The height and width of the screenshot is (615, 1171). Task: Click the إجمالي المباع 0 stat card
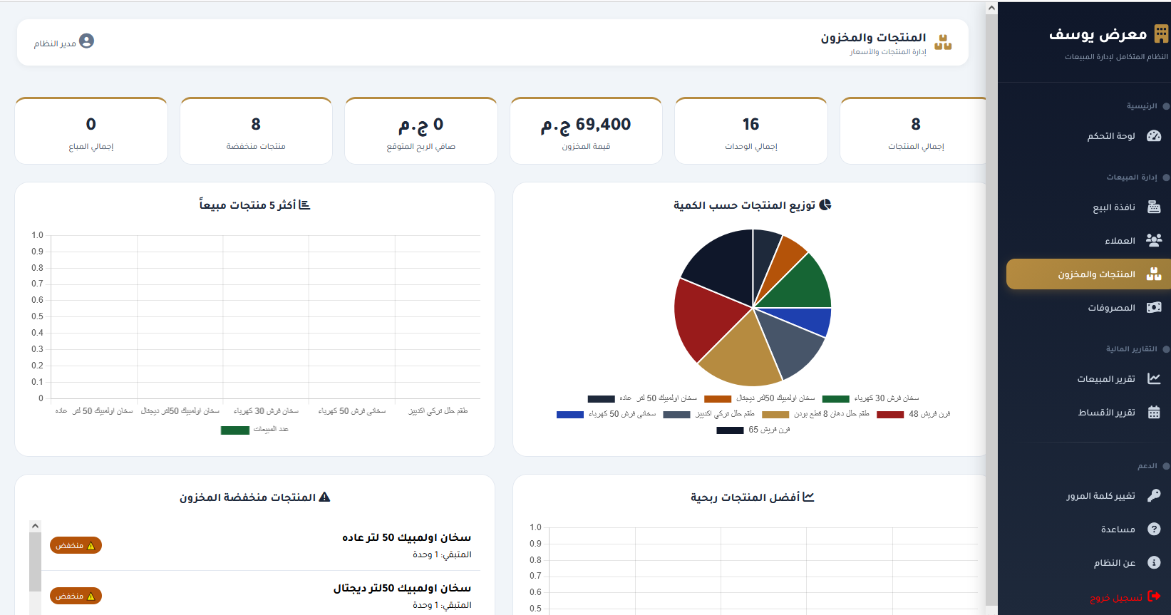pyautogui.click(x=91, y=131)
